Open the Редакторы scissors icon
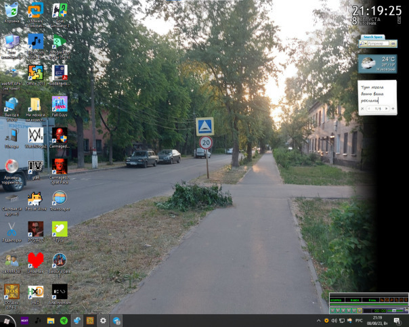The image size is (409, 327). click(x=12, y=232)
